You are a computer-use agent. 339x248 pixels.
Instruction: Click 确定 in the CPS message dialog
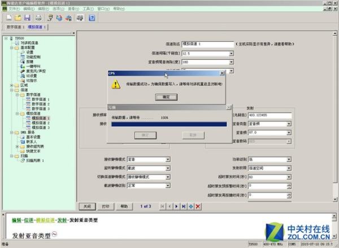click(x=166, y=97)
